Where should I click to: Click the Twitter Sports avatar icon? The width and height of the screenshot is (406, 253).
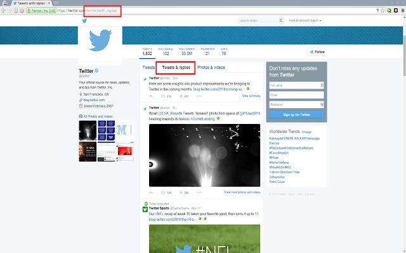(x=145, y=209)
